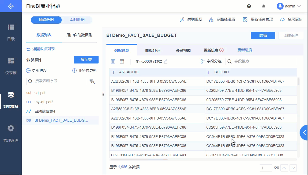The width and height of the screenshot is (308, 175).
Task: Click the horizontal table scrollbar thumb
Action: click(139, 160)
